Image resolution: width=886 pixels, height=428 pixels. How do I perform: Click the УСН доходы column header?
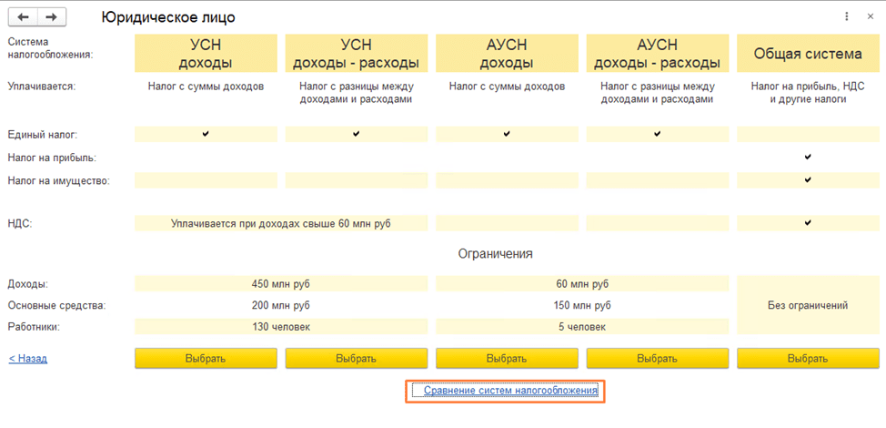[206, 54]
